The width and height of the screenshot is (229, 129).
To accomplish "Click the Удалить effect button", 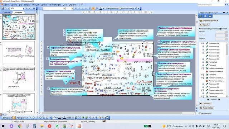I will click(x=204, y=25).
